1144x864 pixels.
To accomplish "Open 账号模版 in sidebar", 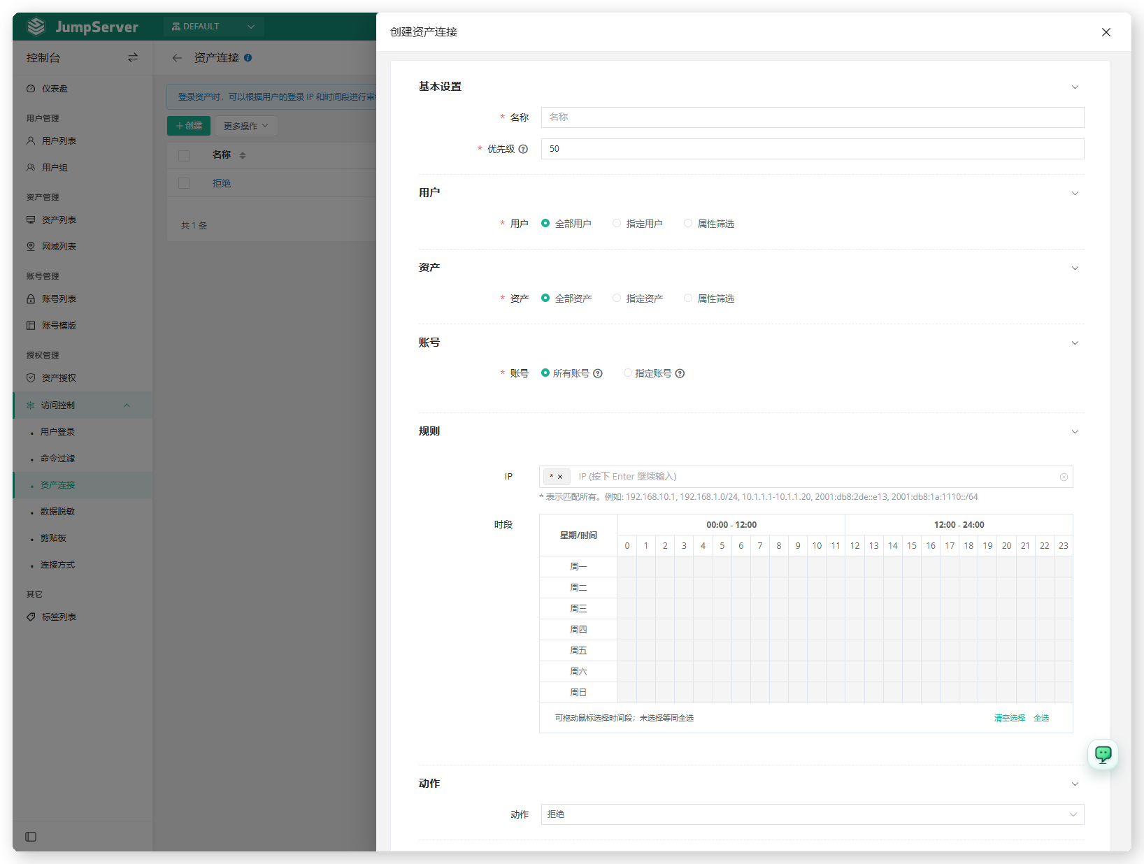I will pyautogui.click(x=83, y=326).
